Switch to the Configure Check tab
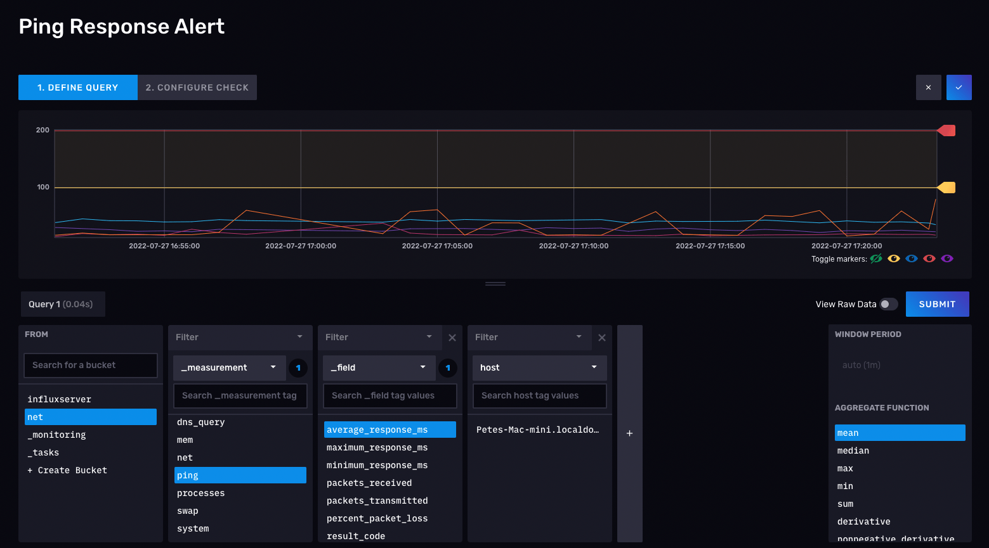This screenshot has width=989, height=548. coord(197,87)
